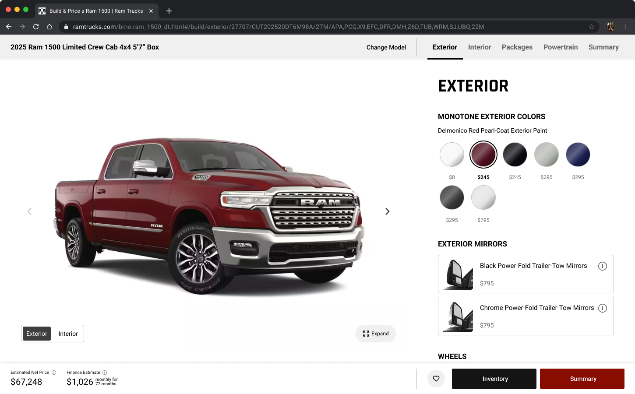635x394 pixels.
Task: Click the WHEELS section heading
Action: click(452, 356)
